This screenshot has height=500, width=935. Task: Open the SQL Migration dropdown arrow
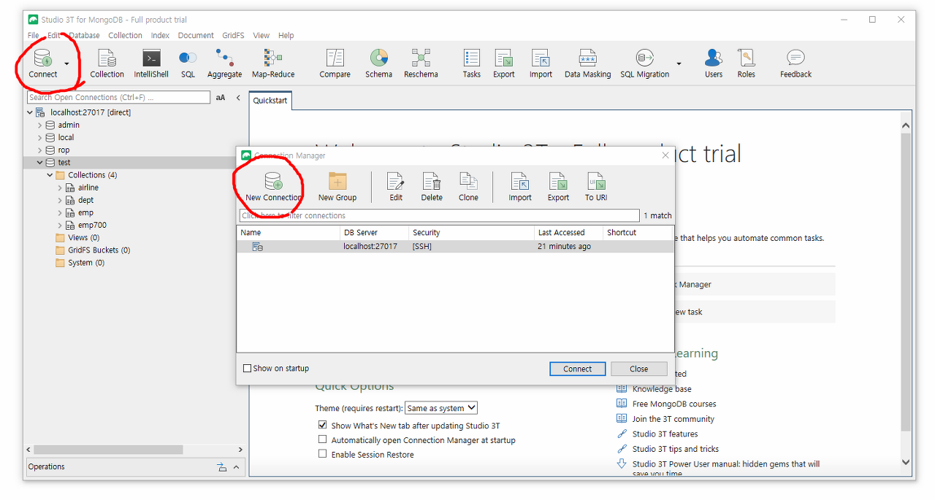679,64
